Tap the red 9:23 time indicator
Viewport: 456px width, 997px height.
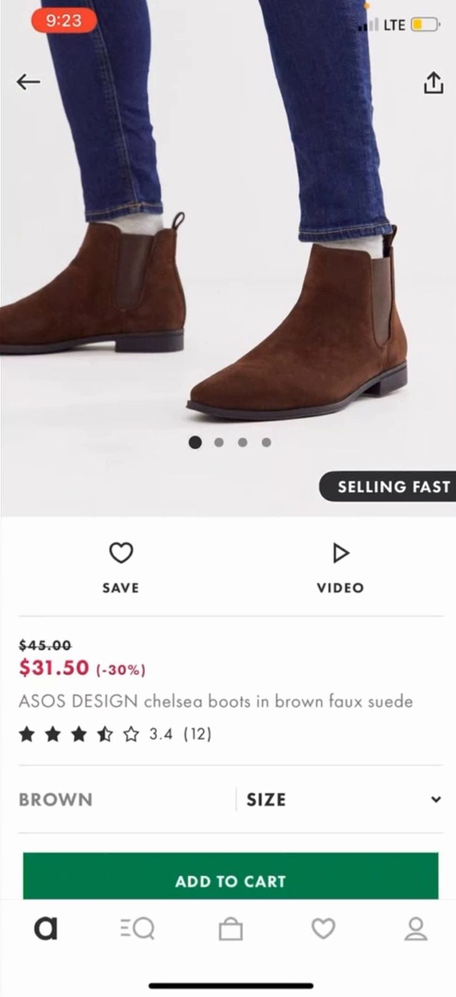(63, 21)
